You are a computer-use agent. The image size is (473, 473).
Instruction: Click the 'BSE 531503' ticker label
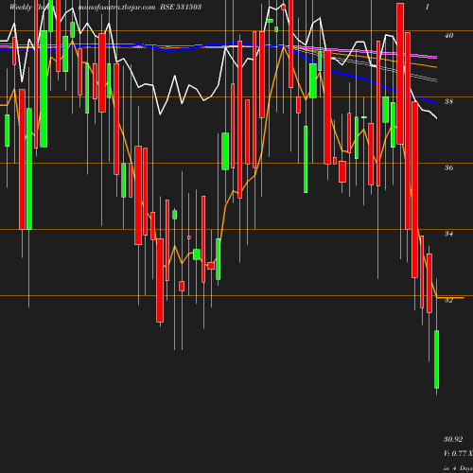(x=181, y=7)
